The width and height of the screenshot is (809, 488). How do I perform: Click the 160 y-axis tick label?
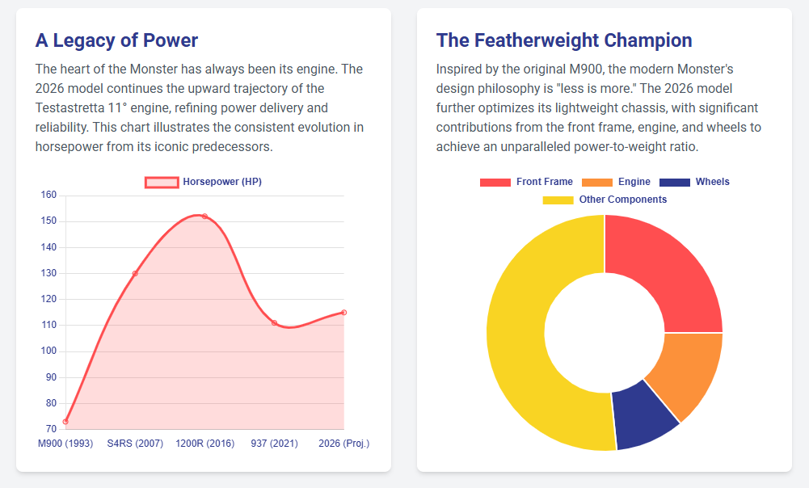tap(48, 196)
